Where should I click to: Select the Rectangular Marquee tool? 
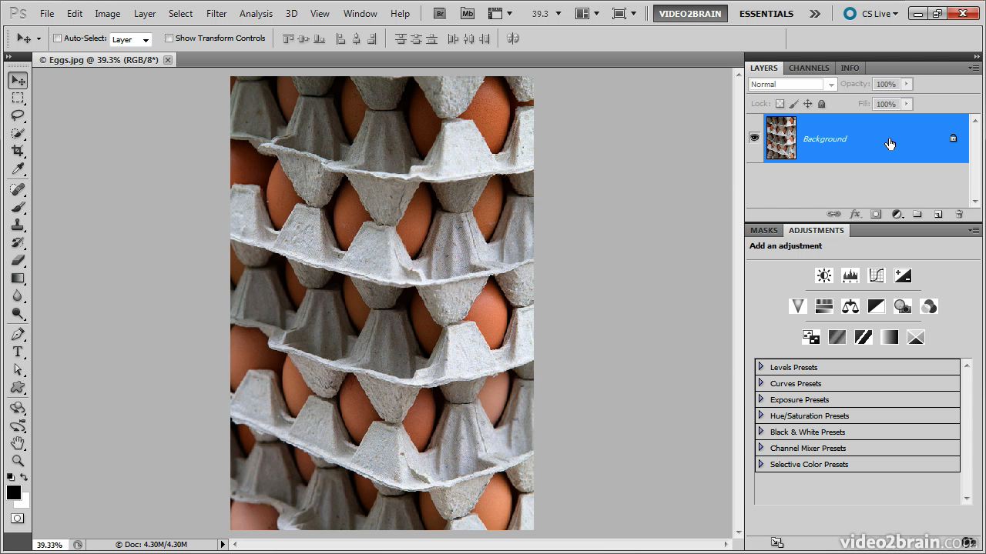[18, 98]
